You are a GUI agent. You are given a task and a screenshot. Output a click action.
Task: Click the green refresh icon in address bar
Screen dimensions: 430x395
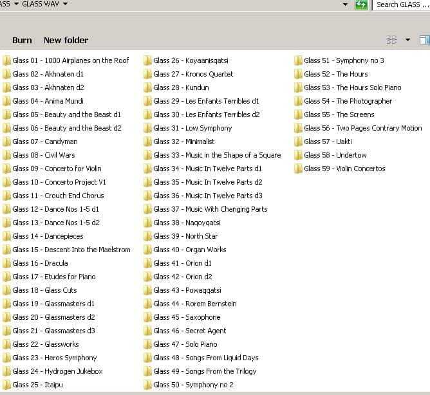[x=361, y=5]
